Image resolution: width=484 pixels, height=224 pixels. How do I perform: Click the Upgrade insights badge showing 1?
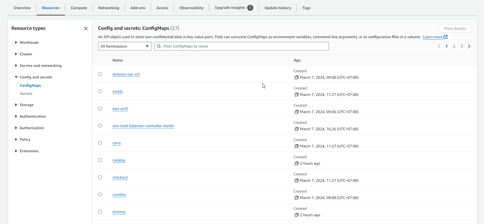click(x=250, y=8)
